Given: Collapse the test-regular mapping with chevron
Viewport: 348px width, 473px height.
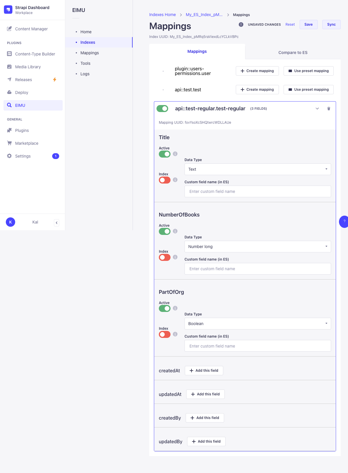Looking at the screenshot, I should [317, 109].
